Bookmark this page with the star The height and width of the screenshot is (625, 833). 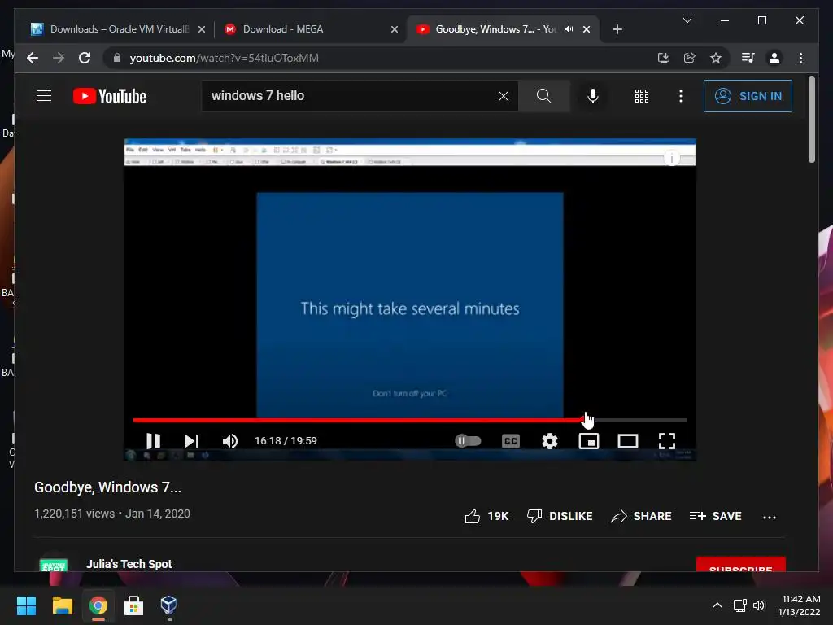716,58
